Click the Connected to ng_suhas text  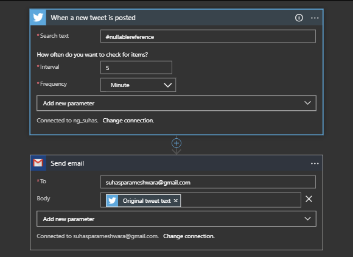pyautogui.click(x=68, y=121)
